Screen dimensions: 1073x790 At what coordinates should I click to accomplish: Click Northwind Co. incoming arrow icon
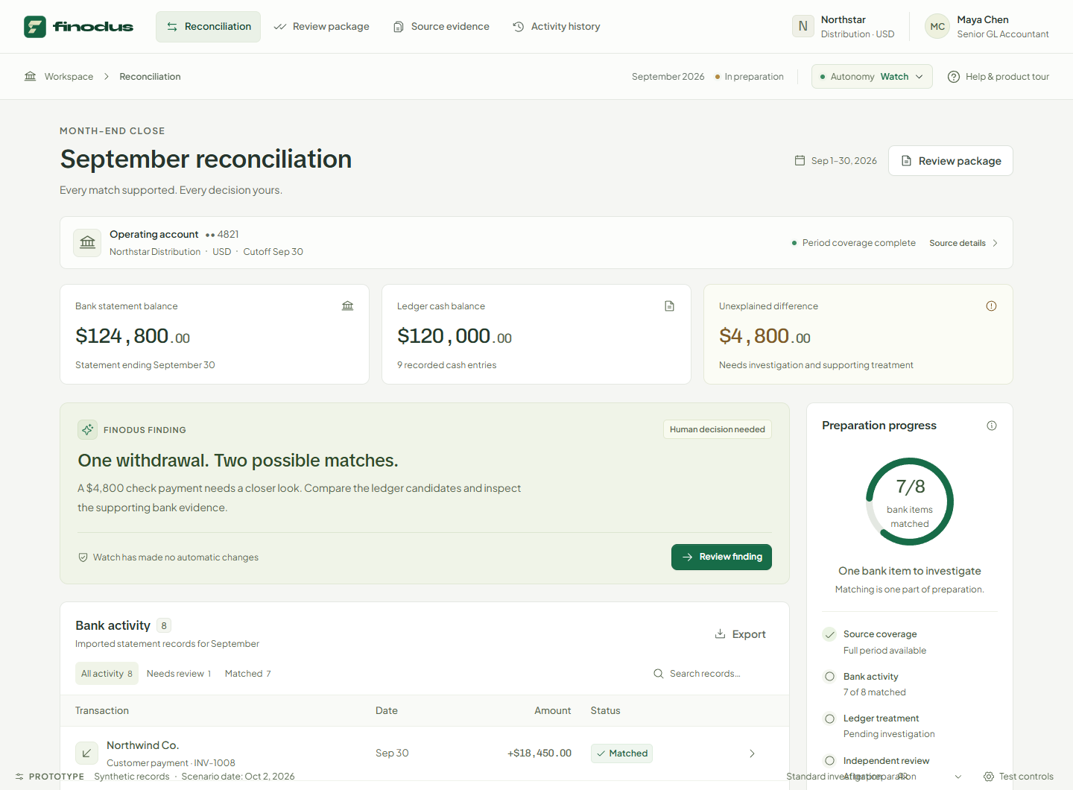click(86, 753)
